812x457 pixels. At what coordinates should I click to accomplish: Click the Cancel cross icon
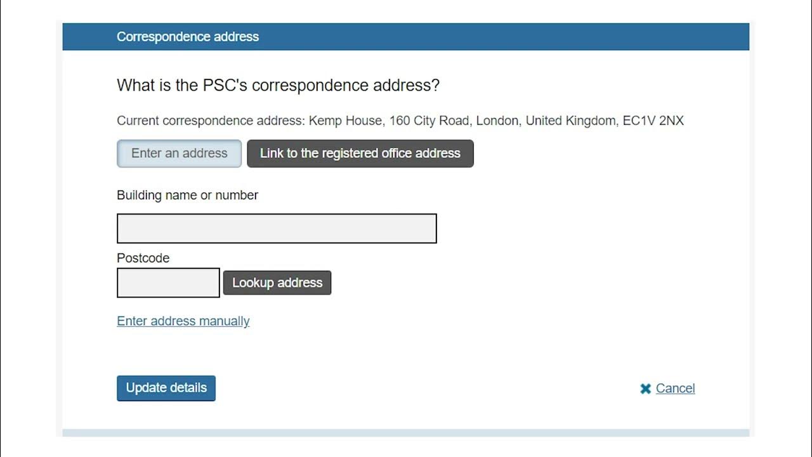(645, 388)
